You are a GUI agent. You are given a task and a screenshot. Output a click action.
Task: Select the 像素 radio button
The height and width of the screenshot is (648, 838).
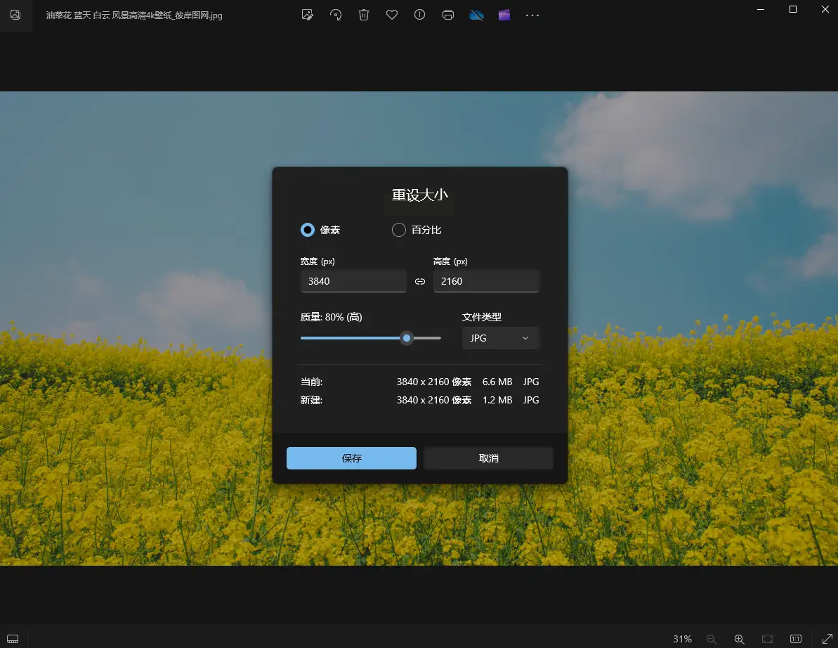click(x=308, y=230)
